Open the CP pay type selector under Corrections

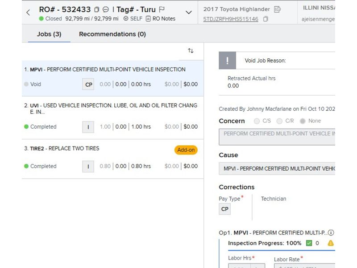point(225,209)
